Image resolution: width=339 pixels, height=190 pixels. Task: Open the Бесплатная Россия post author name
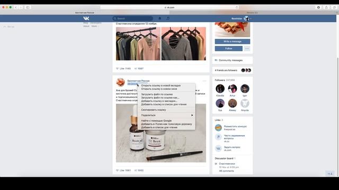pyautogui.click(x=138, y=81)
